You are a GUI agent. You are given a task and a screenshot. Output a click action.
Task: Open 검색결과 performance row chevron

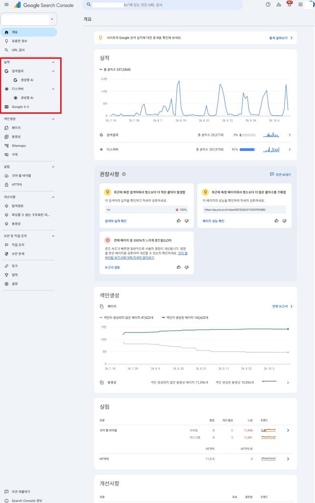pos(290,135)
